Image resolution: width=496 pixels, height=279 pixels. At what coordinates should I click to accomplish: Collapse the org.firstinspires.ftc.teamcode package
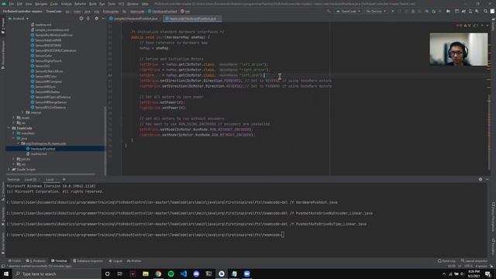(19, 143)
